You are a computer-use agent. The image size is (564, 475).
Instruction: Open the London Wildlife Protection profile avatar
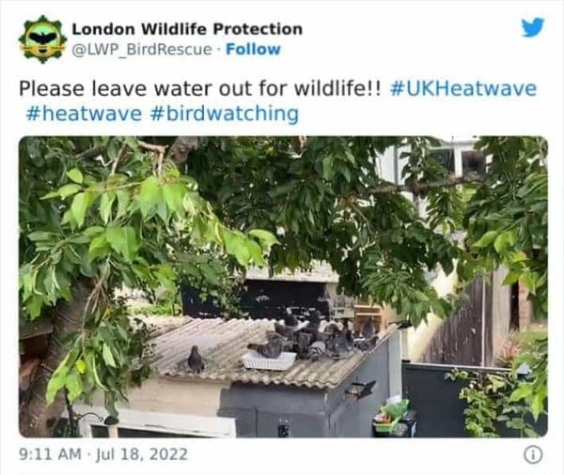43,39
